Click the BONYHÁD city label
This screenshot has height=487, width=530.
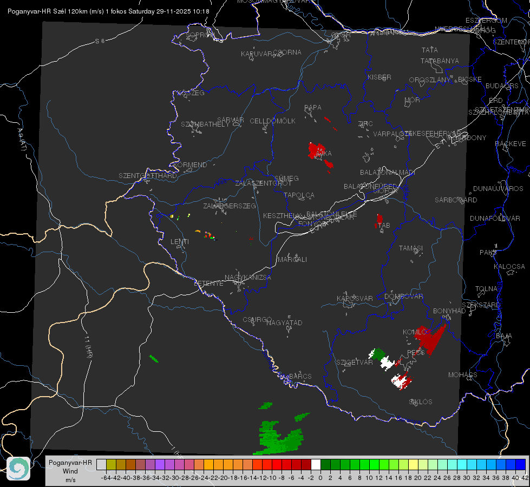[449, 311]
